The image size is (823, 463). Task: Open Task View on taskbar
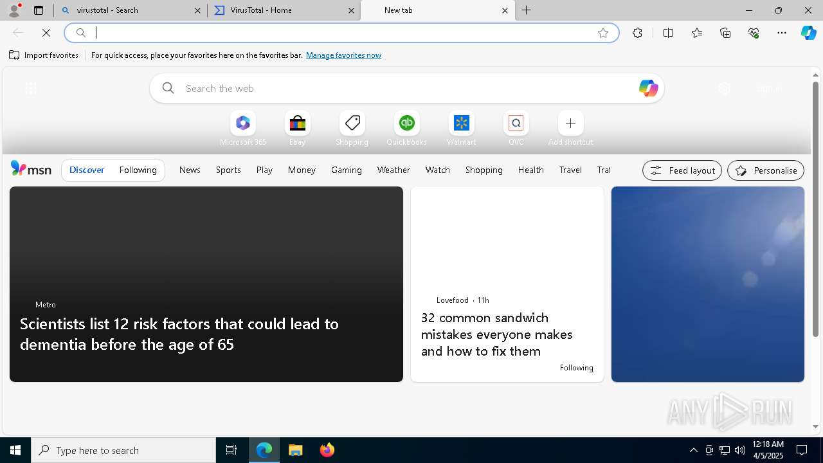231,450
